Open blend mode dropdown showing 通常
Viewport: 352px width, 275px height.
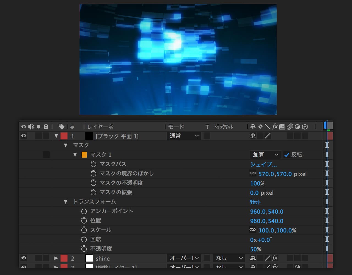click(x=184, y=136)
